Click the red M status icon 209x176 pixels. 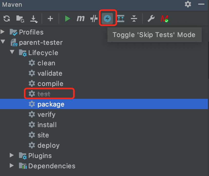(164, 18)
